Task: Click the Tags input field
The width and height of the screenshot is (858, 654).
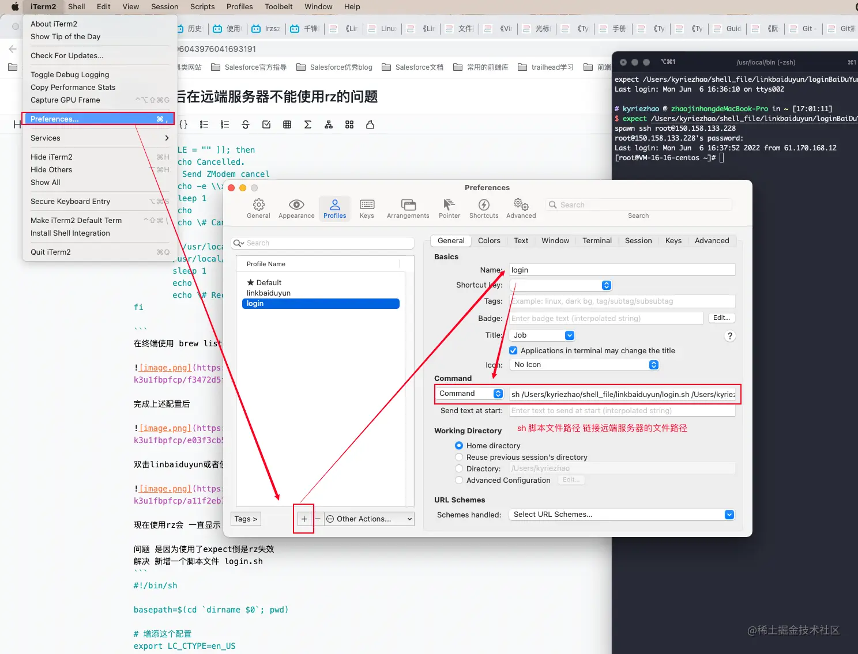Action: pyautogui.click(x=622, y=301)
